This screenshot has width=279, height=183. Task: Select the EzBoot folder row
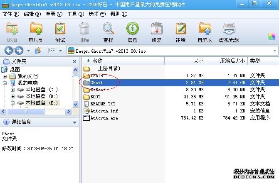(x=180, y=90)
